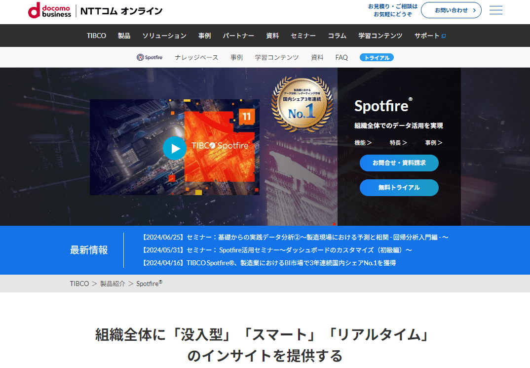Click the 組織全体でのデータ活用を実現 tagline

tap(399, 126)
